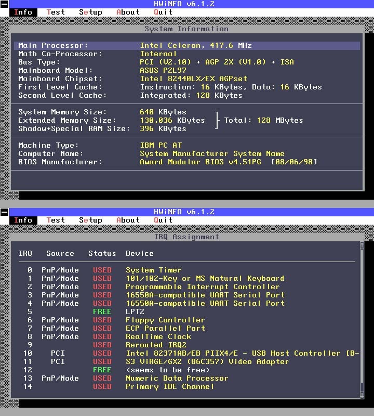Select IRQ 11 S3 ViRGE/GX2 Video Adapter row
The width and height of the screenshot is (374, 416).
point(187,361)
